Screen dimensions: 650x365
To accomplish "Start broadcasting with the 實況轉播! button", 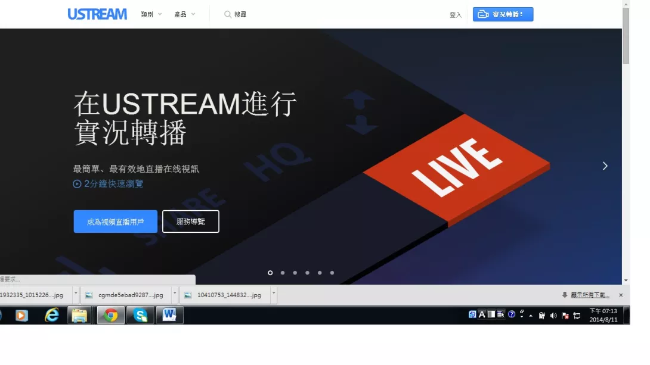I will pos(503,14).
